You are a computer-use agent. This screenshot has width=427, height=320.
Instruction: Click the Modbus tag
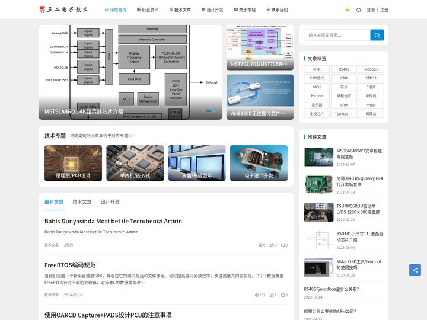(x=371, y=69)
